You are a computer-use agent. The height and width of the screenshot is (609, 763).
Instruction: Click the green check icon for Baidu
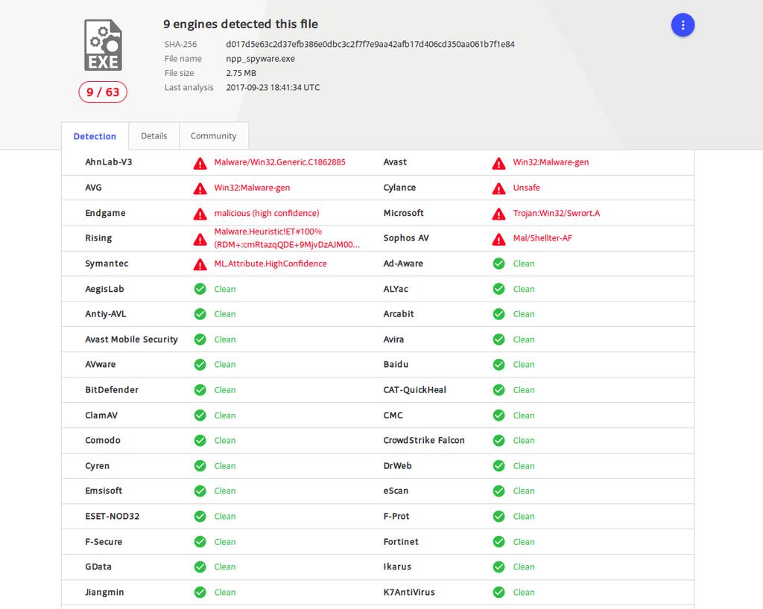(498, 365)
